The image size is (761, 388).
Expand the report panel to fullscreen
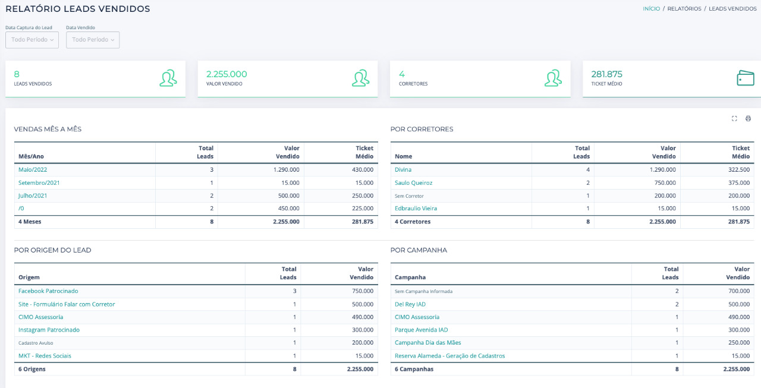click(734, 118)
